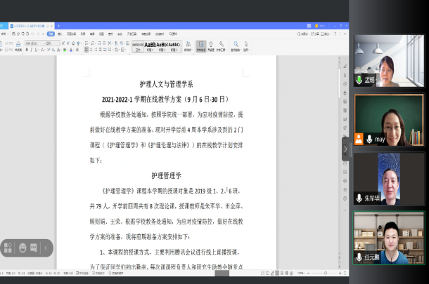The width and height of the screenshot is (429, 284).
Task: Click the Italic formatting icon
Action: click(x=32, y=50)
